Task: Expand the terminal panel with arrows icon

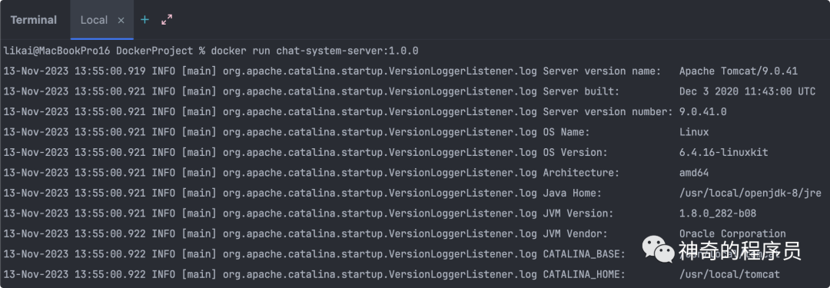Action: coord(167,20)
